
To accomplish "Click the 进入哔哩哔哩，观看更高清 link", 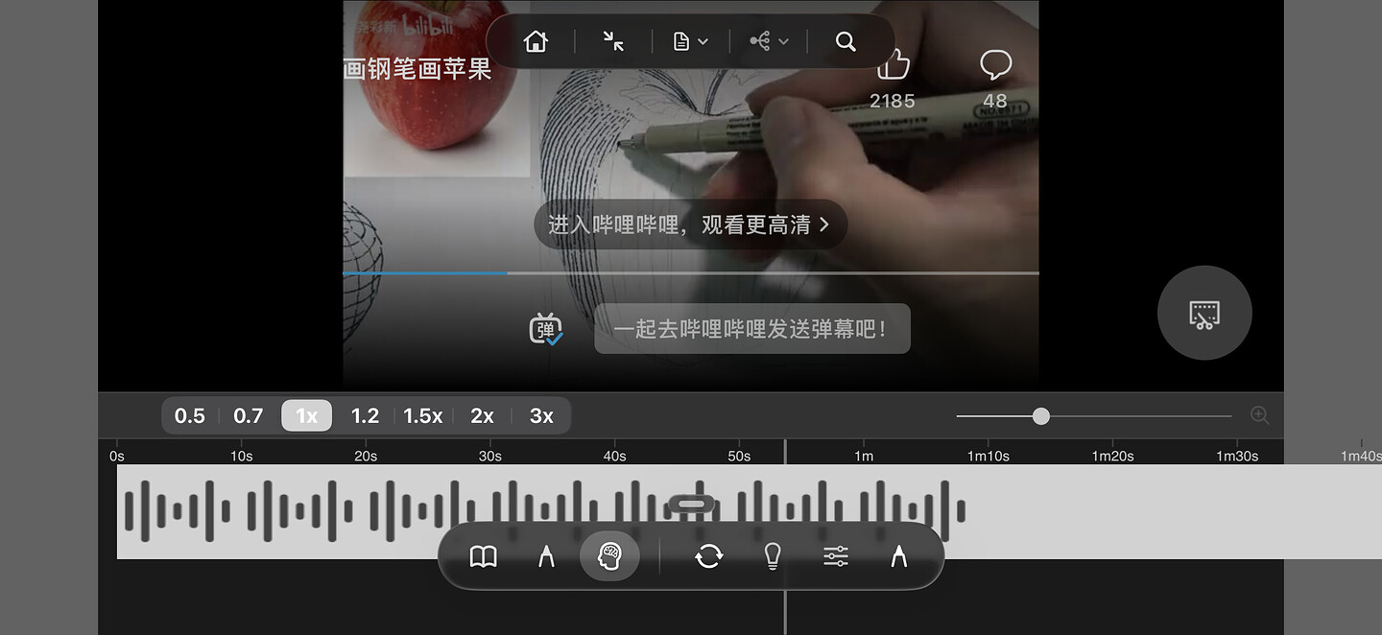I will 690,224.
